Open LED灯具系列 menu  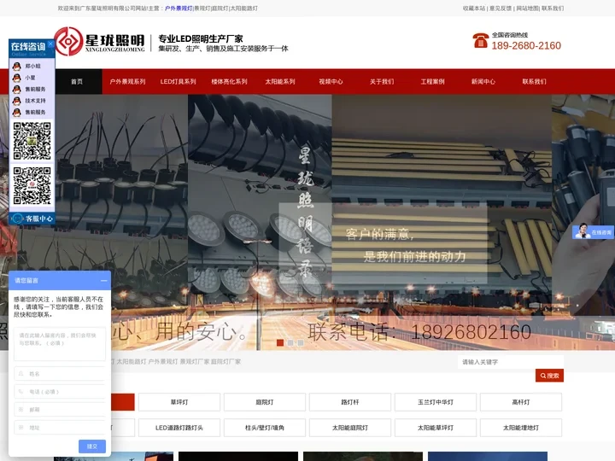coord(178,82)
